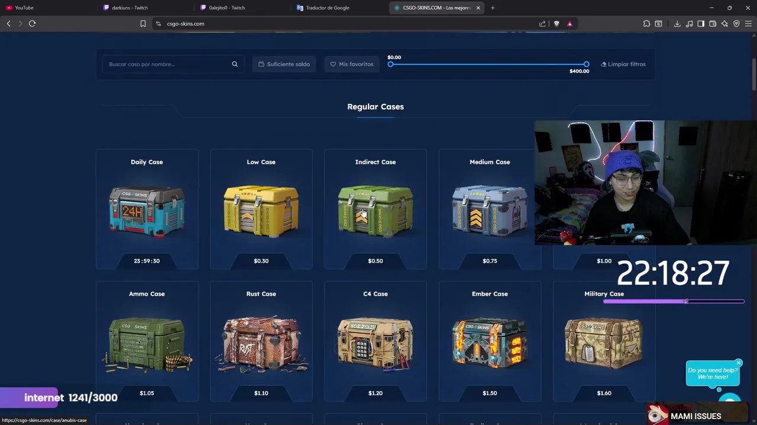Switch to the YouTube tab
Viewport: 757px width, 425px height.
click(x=48, y=8)
